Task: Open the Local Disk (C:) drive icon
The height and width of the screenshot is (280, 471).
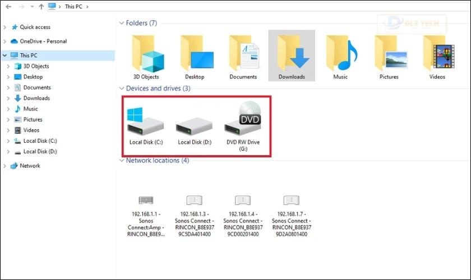Action: pyautogui.click(x=145, y=124)
